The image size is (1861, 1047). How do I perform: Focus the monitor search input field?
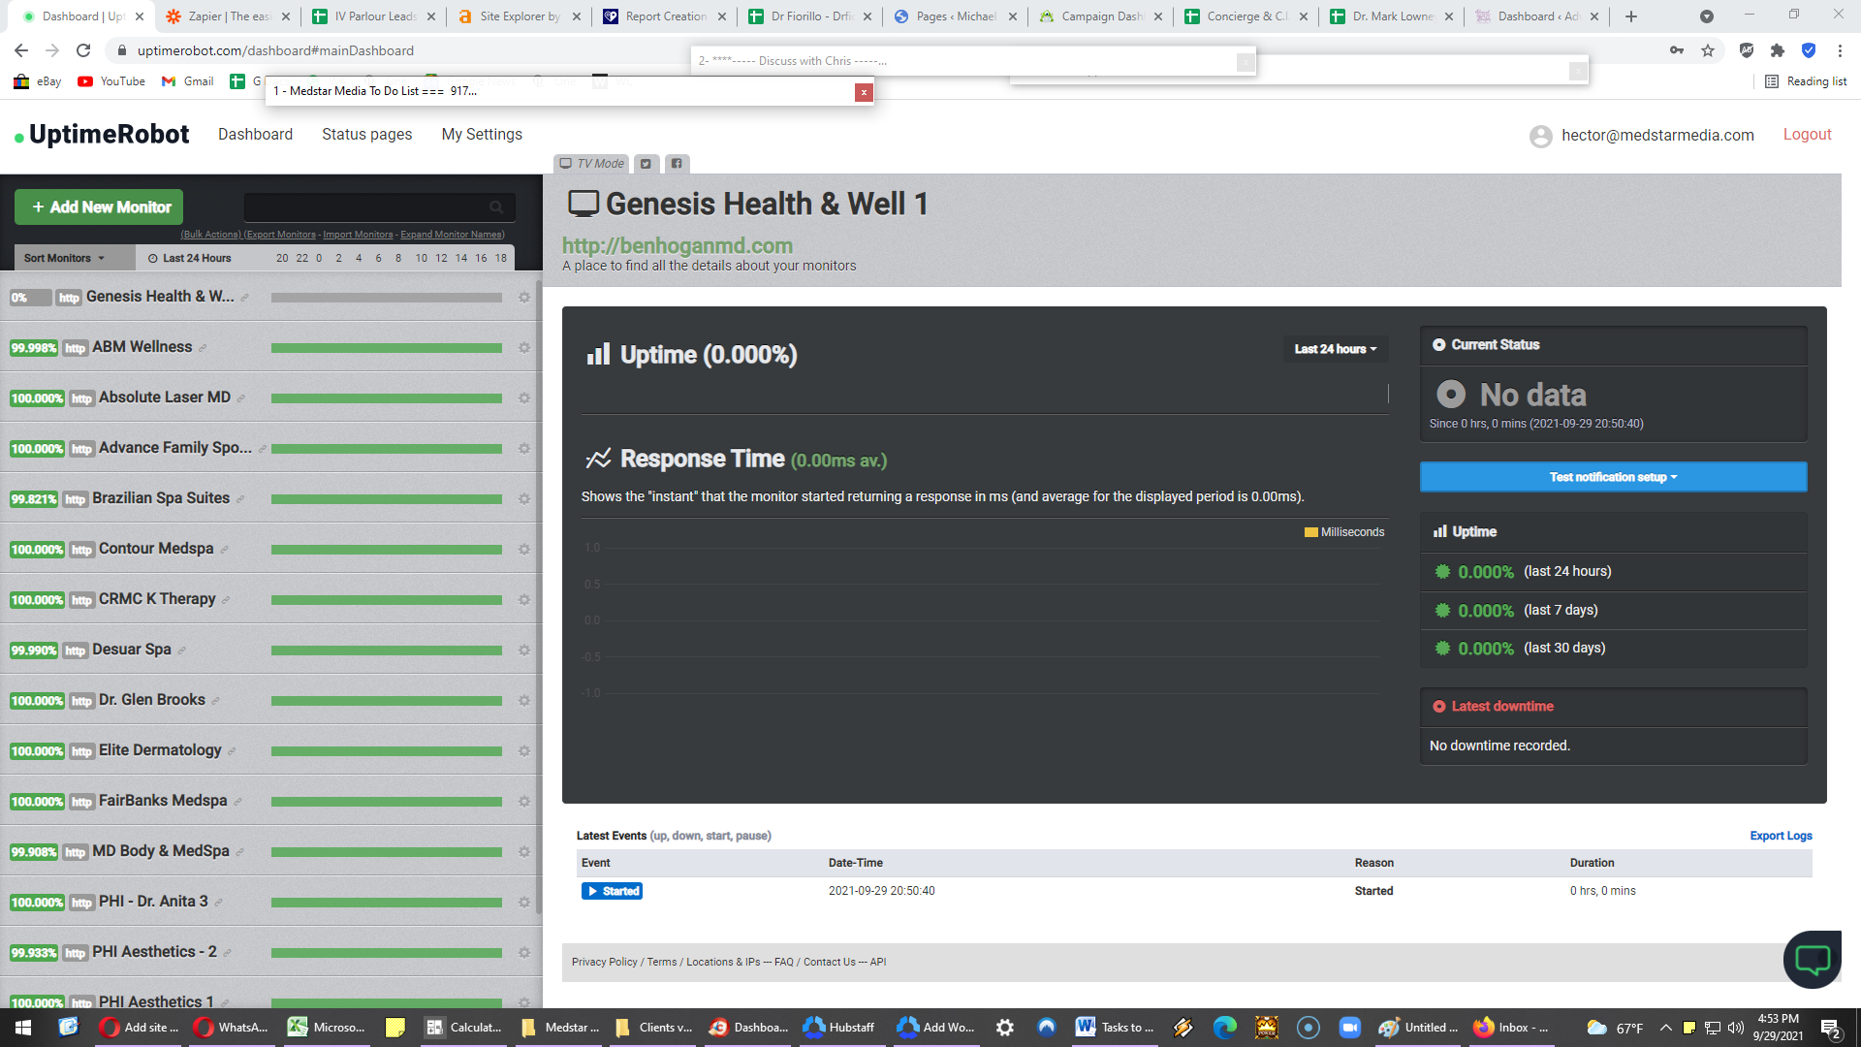(x=366, y=206)
